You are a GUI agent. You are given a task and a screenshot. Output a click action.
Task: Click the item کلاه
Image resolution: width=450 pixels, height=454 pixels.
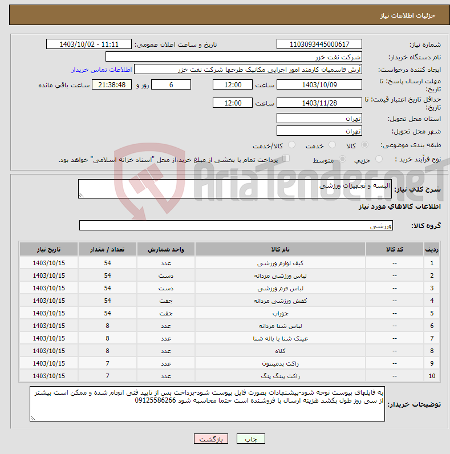coord(280,351)
